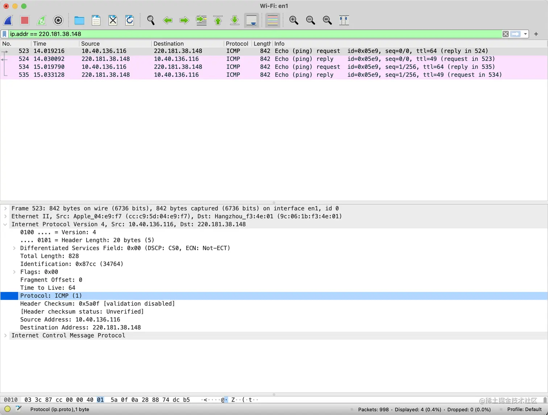Go back to the previous packet with green left arrow
Viewport: 548px width, 415px height.
[x=167, y=20]
